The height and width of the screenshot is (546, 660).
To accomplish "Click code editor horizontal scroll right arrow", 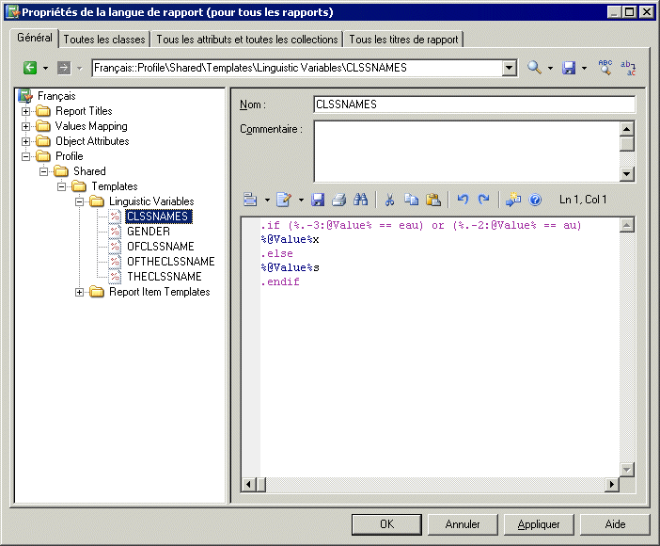I will (x=612, y=485).
